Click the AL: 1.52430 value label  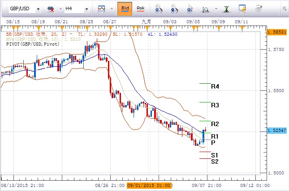point(163,34)
